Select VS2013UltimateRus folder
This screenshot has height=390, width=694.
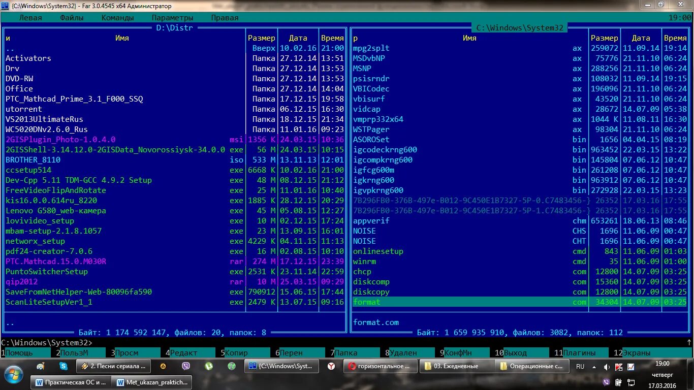pyautogui.click(x=174, y=119)
